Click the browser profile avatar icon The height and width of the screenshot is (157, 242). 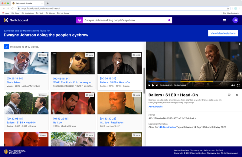click(236, 8)
